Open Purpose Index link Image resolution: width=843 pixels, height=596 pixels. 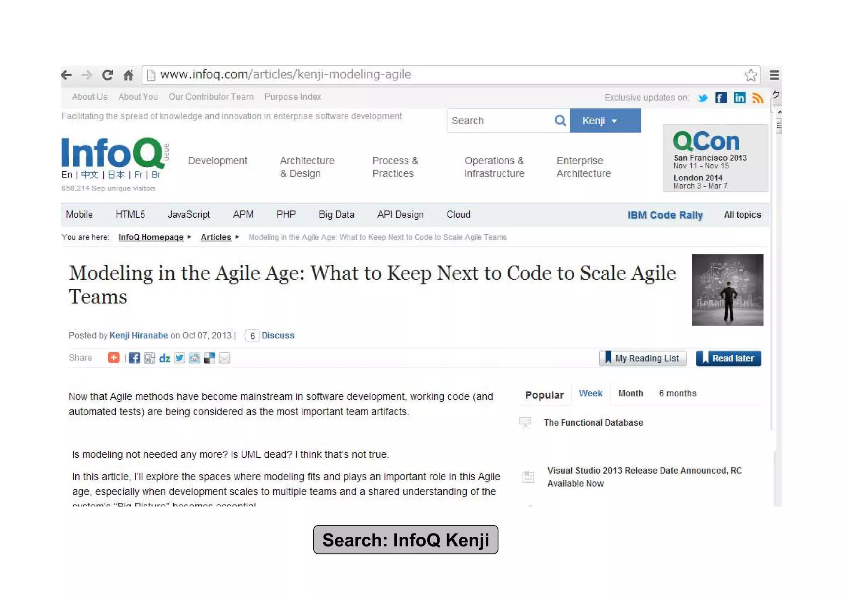[292, 97]
